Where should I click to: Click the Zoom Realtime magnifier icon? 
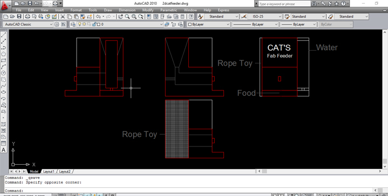point(127,17)
